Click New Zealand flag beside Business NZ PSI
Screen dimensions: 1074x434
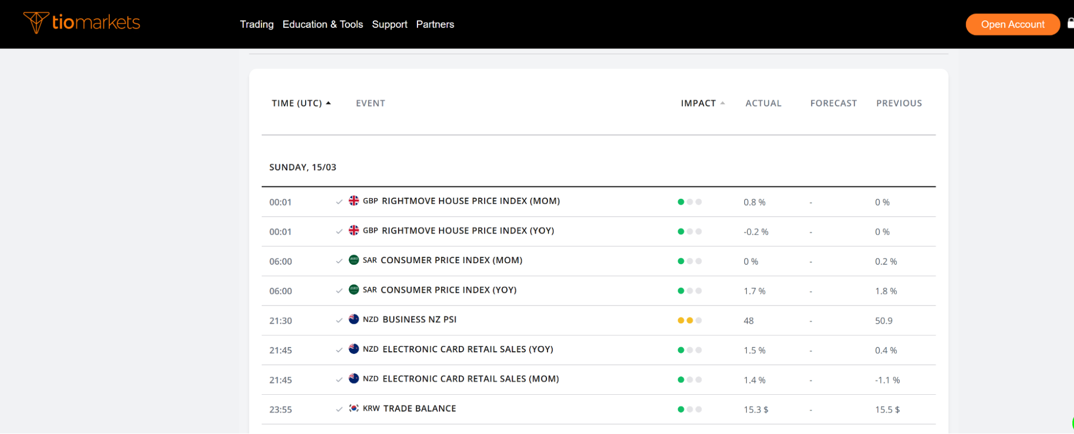tap(354, 319)
